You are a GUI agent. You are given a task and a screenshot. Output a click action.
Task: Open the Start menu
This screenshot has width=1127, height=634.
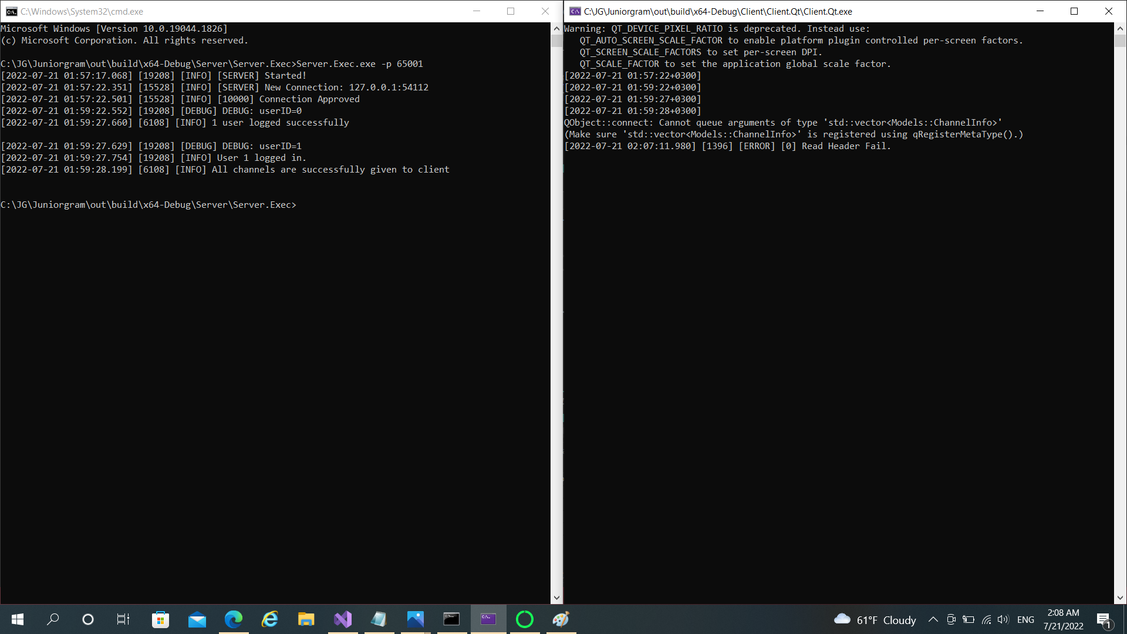click(x=17, y=619)
